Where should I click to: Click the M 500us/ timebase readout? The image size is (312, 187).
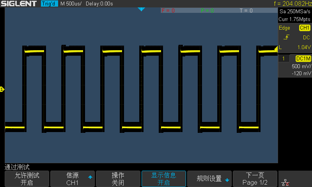pos(71,4)
